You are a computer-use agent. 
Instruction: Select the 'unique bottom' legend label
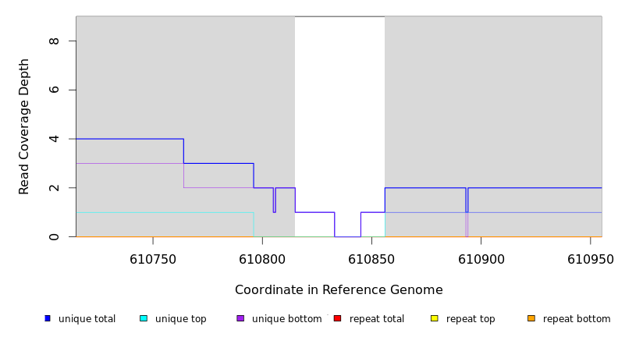click(286, 319)
